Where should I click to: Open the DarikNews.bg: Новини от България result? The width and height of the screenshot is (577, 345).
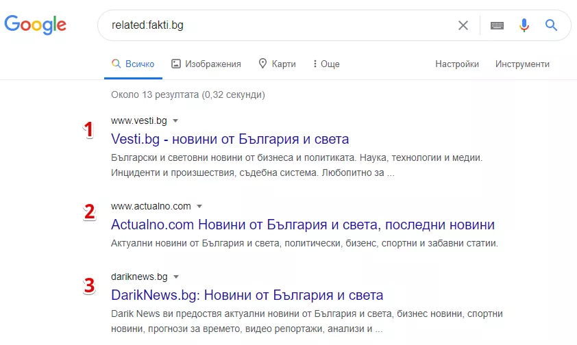coord(247,295)
